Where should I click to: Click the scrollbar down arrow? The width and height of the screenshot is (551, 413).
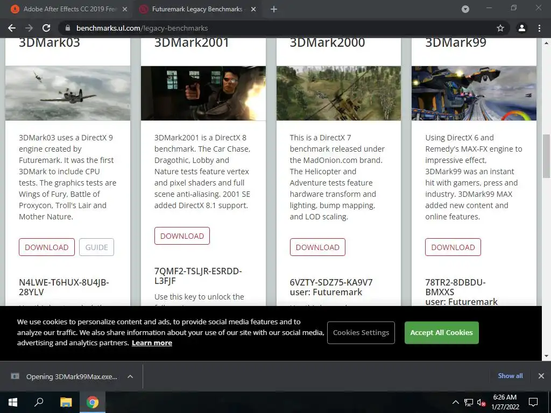[x=546, y=356]
